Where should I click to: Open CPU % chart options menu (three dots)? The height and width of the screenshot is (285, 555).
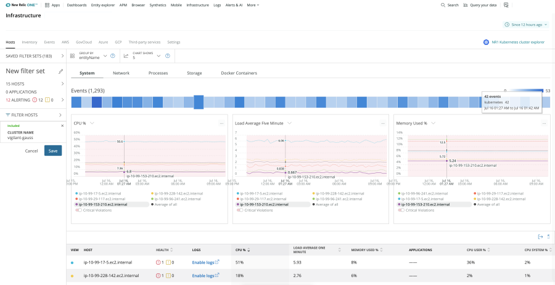pyautogui.click(x=221, y=123)
